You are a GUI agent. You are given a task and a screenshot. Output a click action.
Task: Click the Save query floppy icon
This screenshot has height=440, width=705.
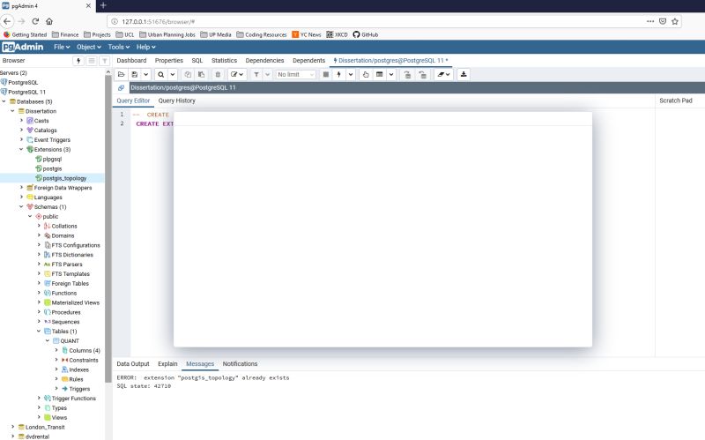(134, 75)
